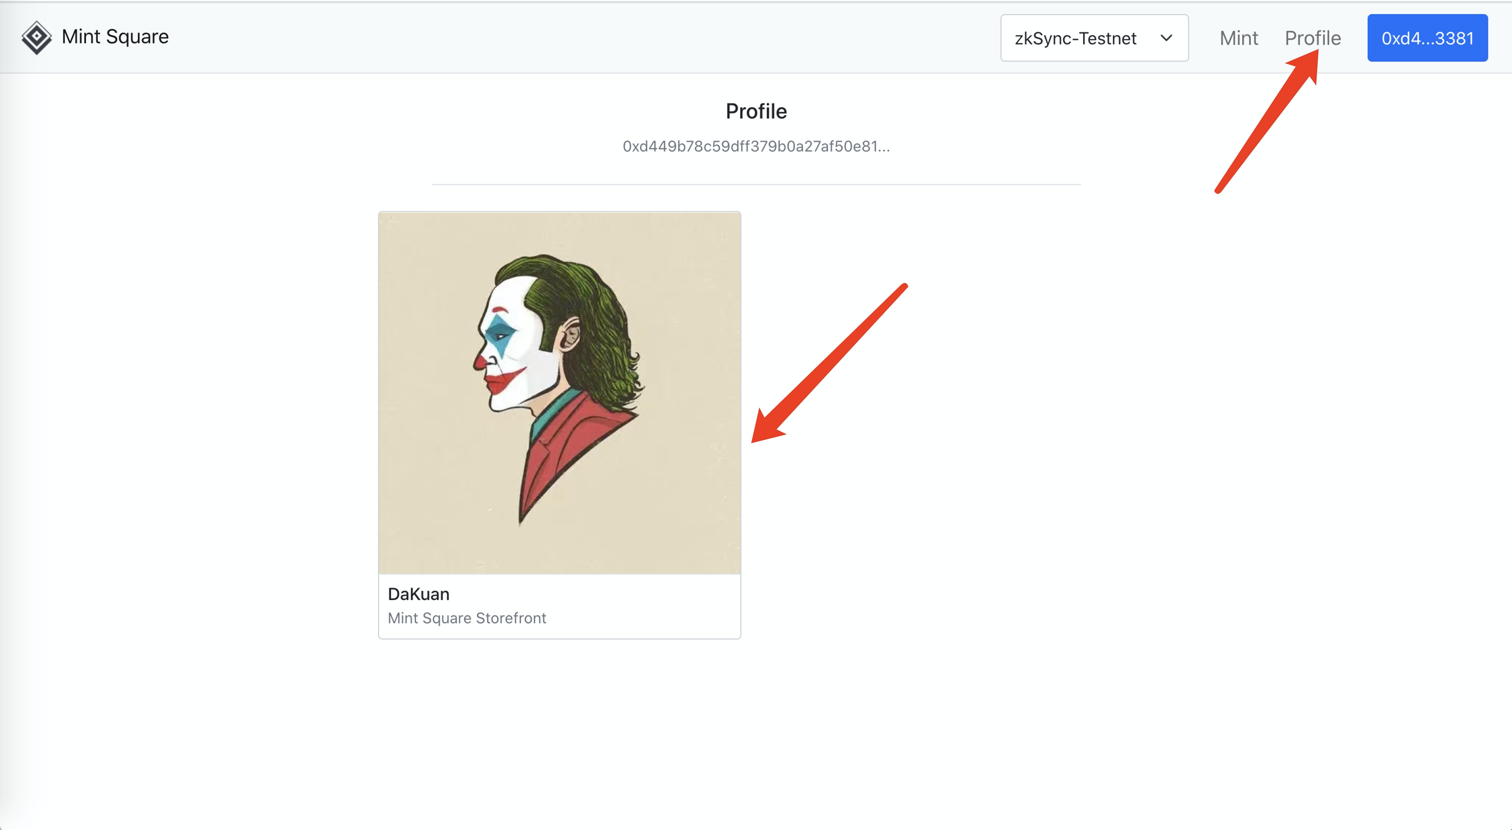This screenshot has height=830, width=1512.
Task: Select the truncated 0xd449b78c59... wallet address
Action: 755,146
